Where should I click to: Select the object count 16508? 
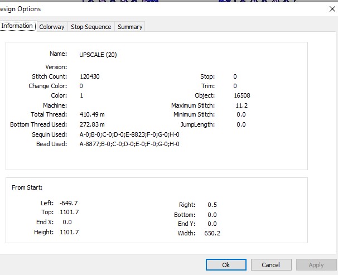(242, 95)
